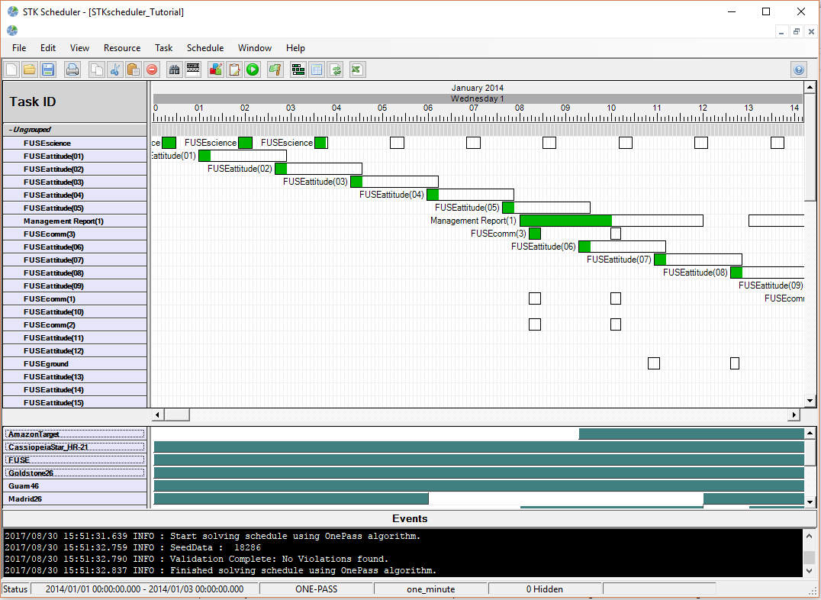Open the Find tasks binoculars icon
The height and width of the screenshot is (600, 821).
click(173, 69)
